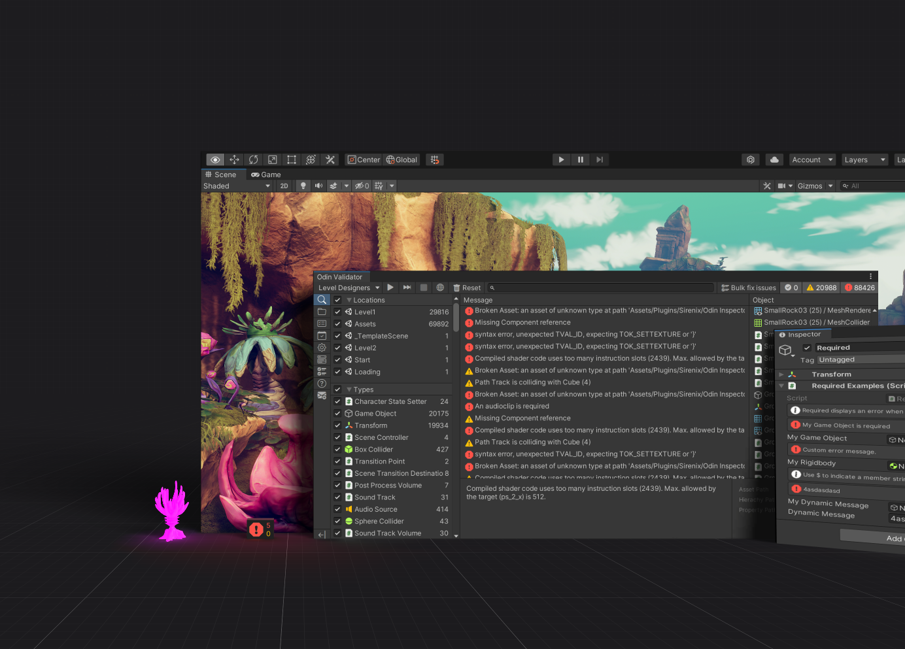This screenshot has width=905, height=649.
Task: Select the Move tool in the toolbar
Action: pyautogui.click(x=234, y=159)
